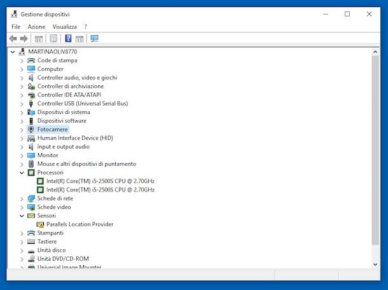Select the Unità DVD/CD-ROM label

click(63, 259)
